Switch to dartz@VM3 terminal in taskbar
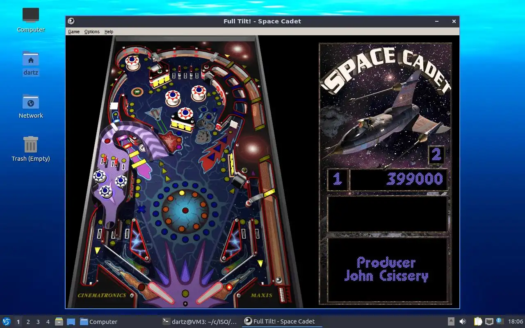The width and height of the screenshot is (525, 328). tap(200, 321)
